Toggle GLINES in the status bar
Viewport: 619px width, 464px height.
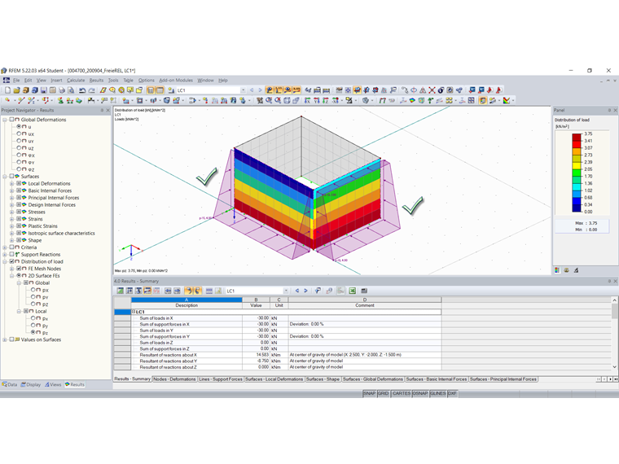click(x=437, y=393)
